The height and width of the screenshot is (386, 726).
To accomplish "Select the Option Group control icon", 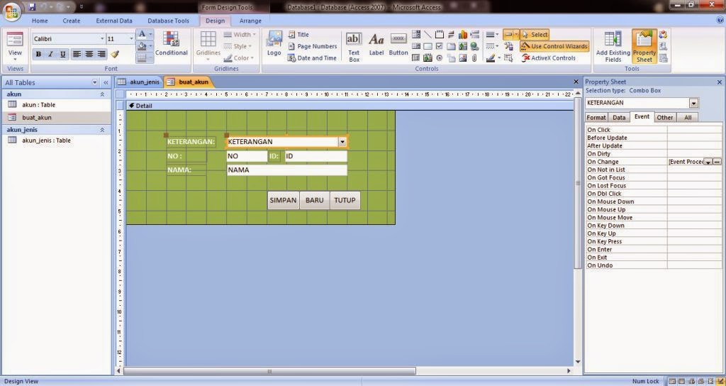I will 440,34.
